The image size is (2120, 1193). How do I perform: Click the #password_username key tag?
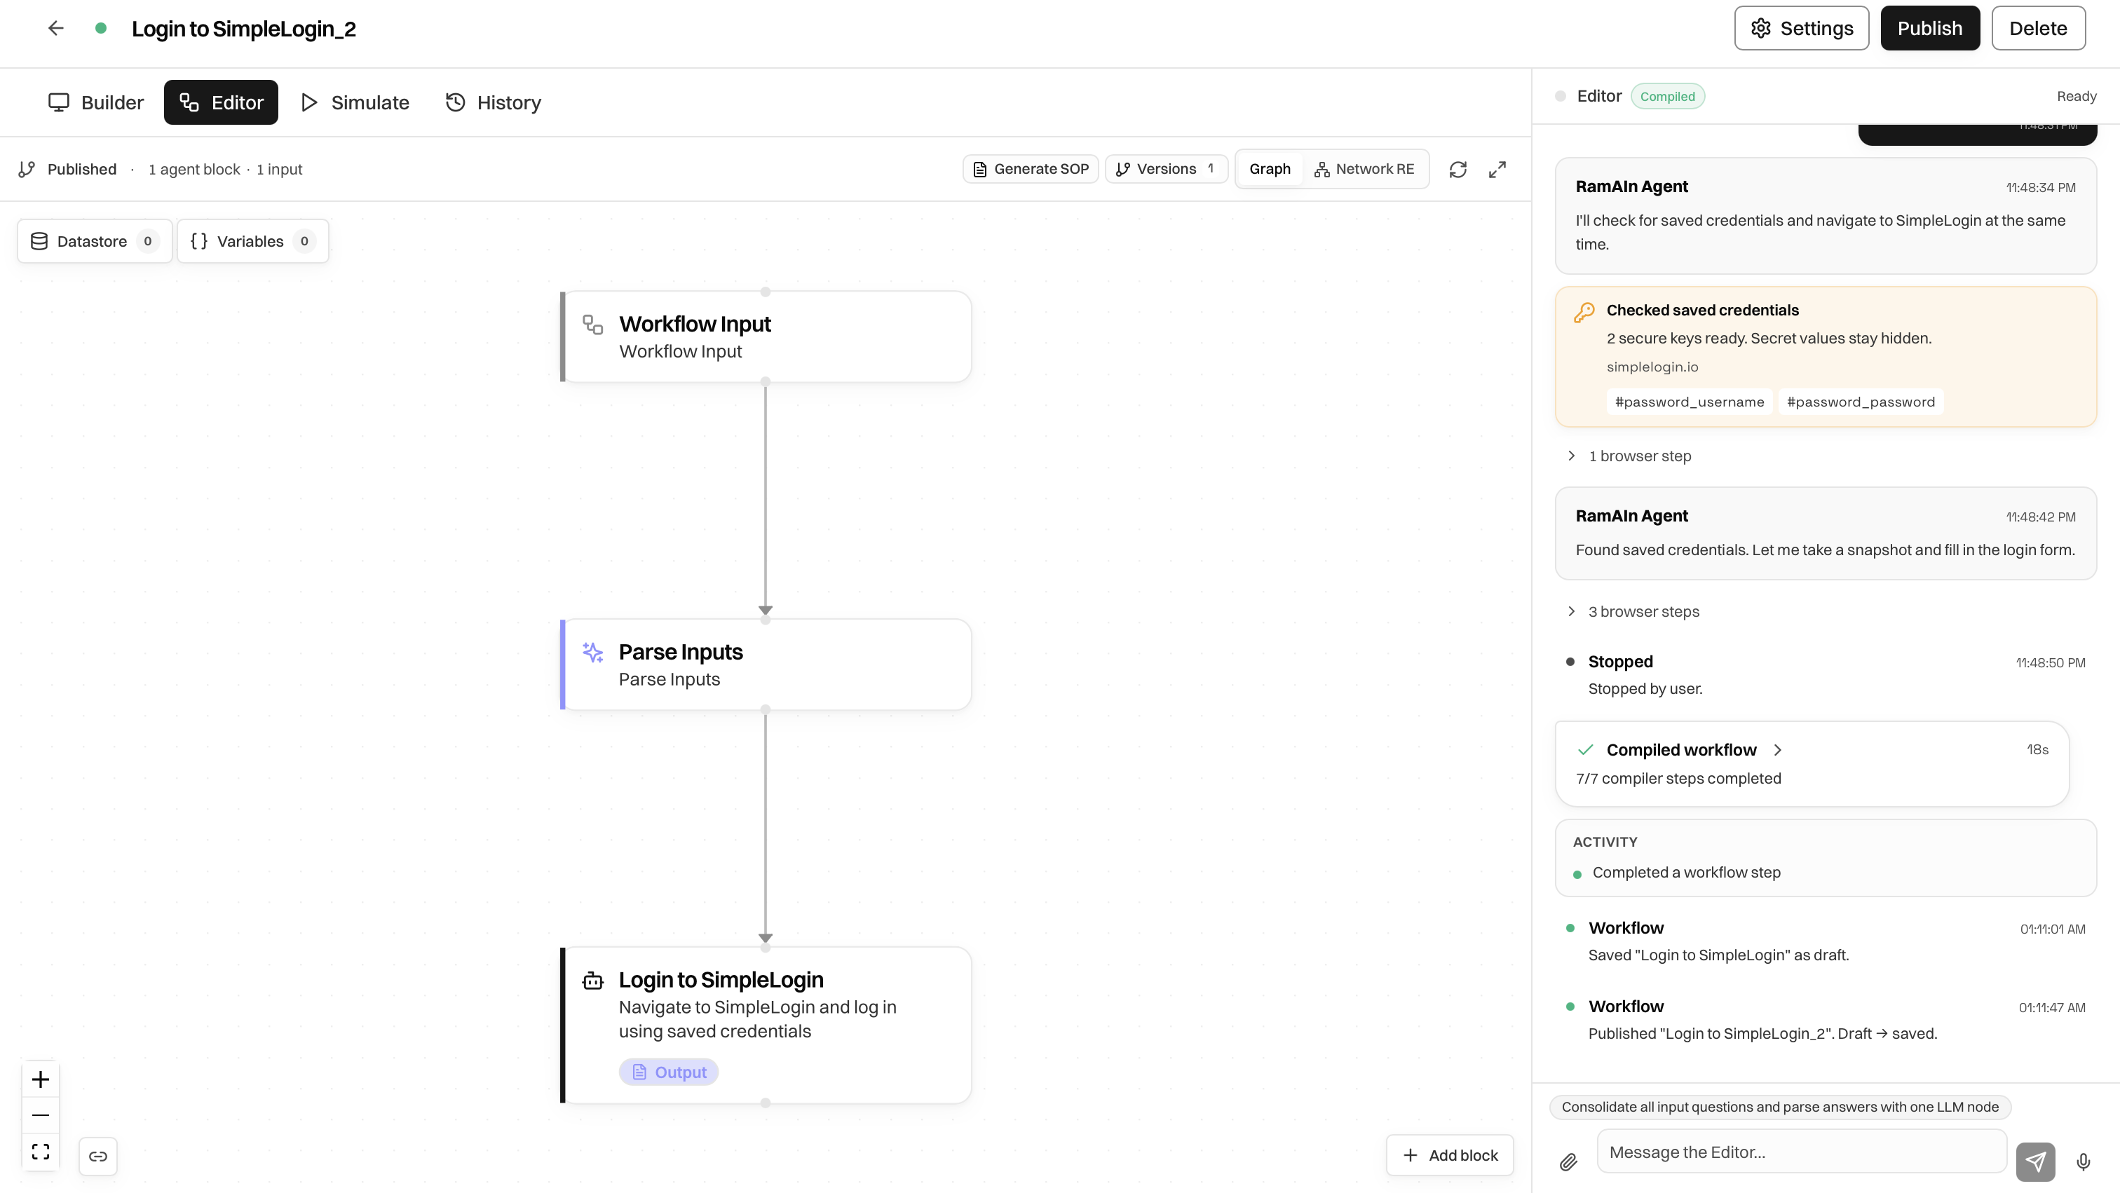point(1689,402)
